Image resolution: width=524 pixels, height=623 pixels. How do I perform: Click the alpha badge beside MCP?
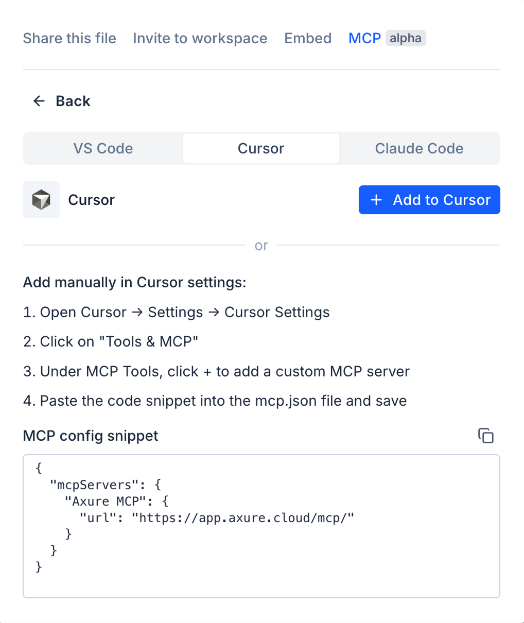click(406, 38)
